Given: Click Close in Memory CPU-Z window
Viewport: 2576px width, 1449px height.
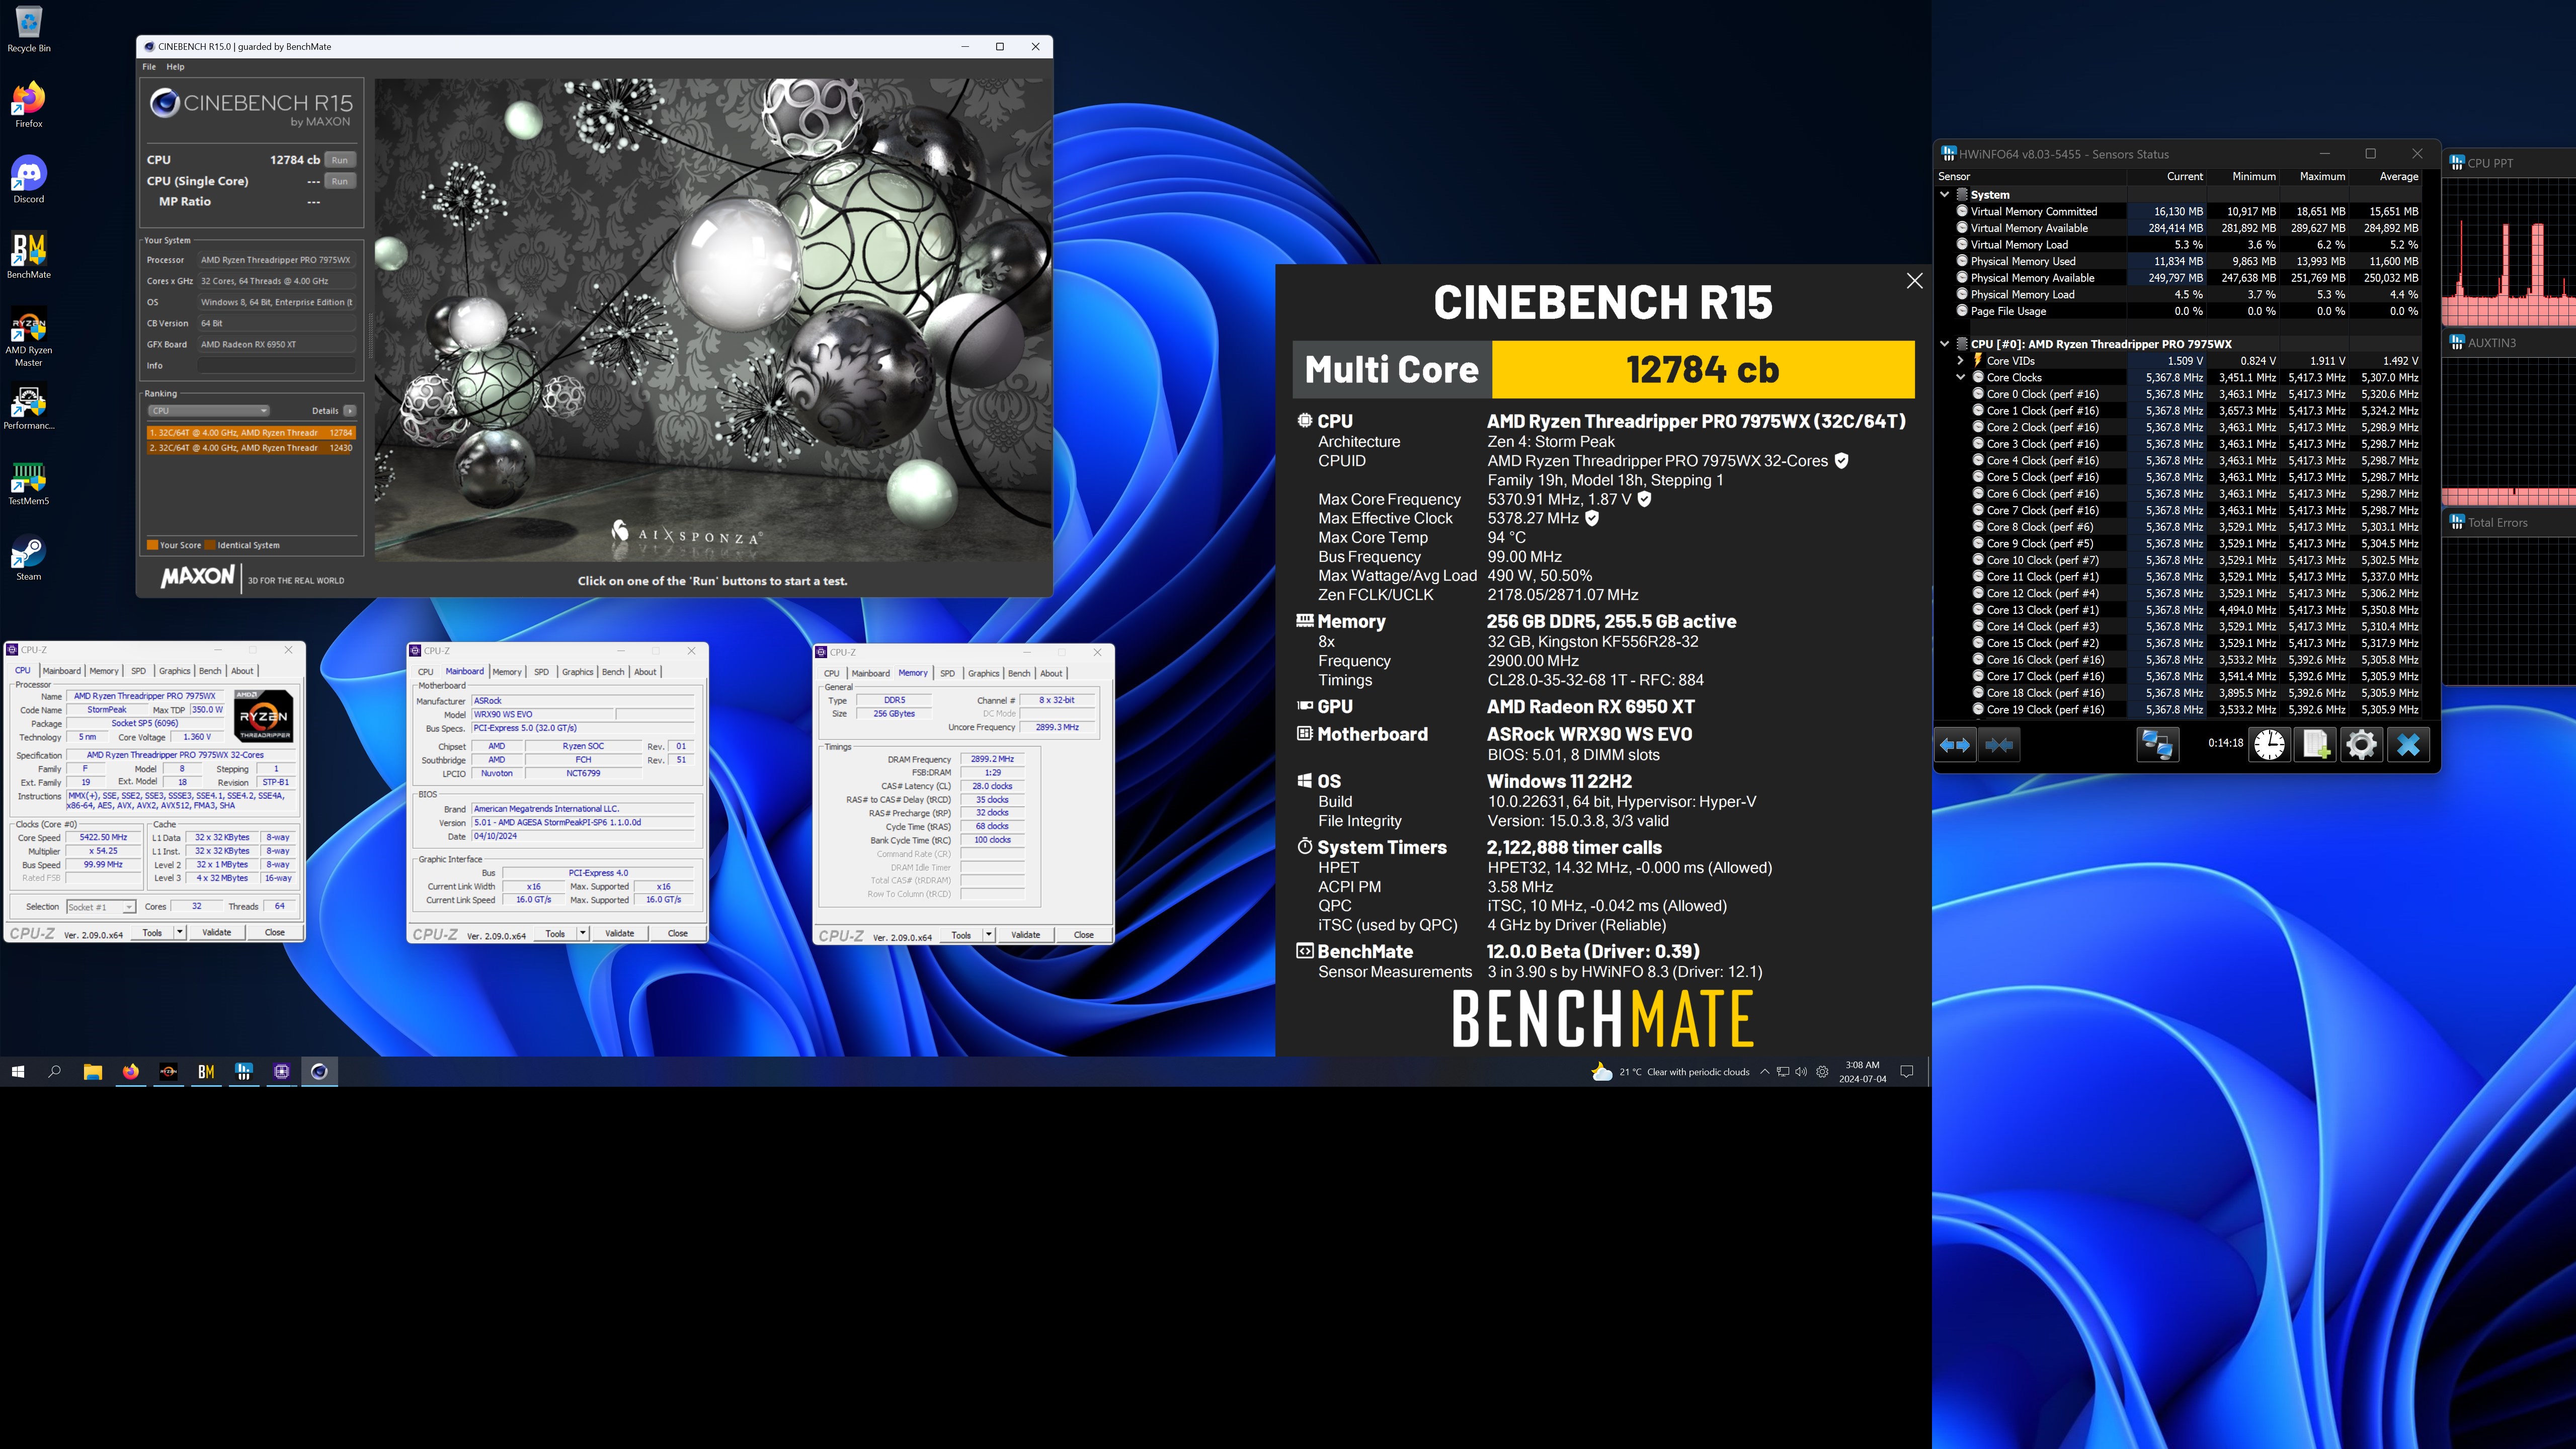Looking at the screenshot, I should coord(1083,935).
